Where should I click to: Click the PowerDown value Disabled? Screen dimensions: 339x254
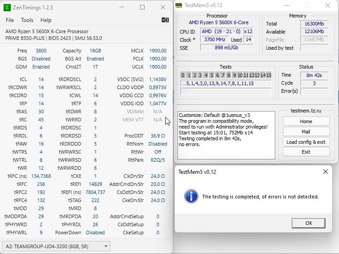(95, 232)
